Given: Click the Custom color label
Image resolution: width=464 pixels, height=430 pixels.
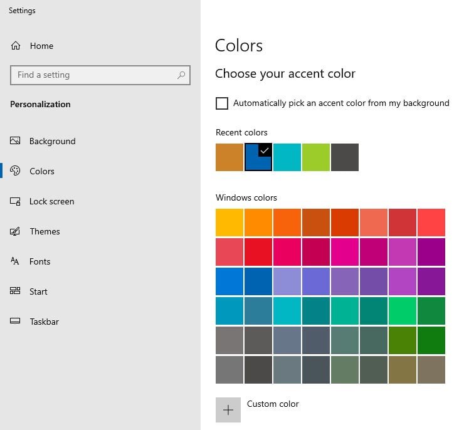Looking at the screenshot, I should [273, 404].
